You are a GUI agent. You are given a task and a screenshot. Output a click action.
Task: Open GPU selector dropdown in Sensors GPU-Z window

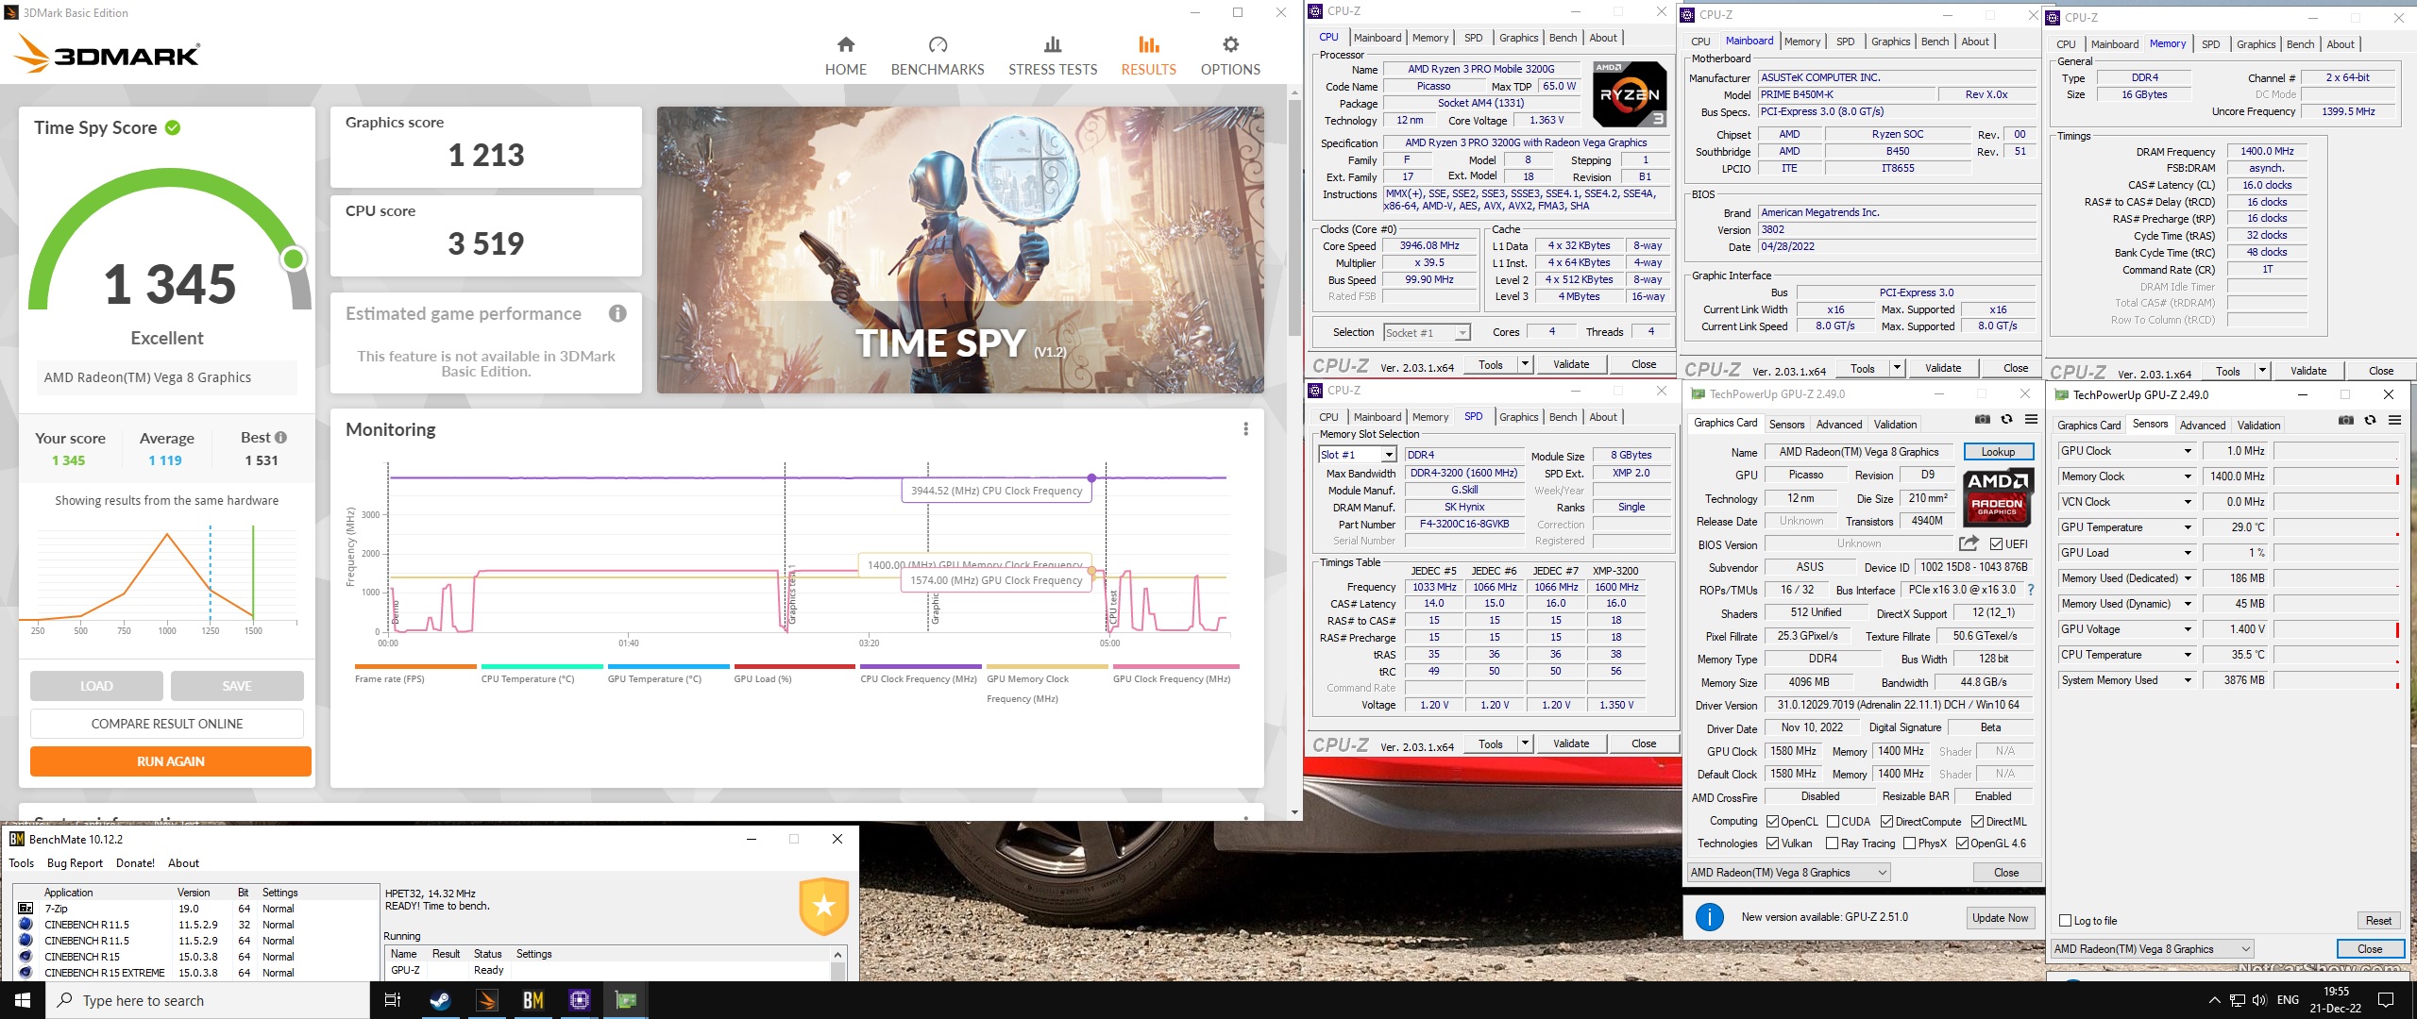pos(2153,949)
